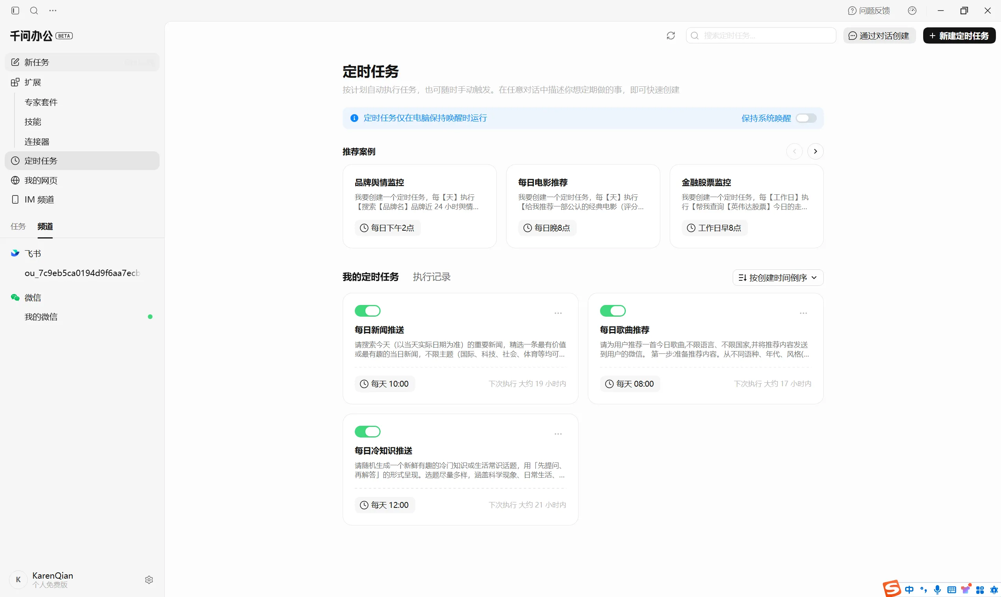
Task: Open the dashboard gauge icon in title bar
Action: (x=912, y=11)
